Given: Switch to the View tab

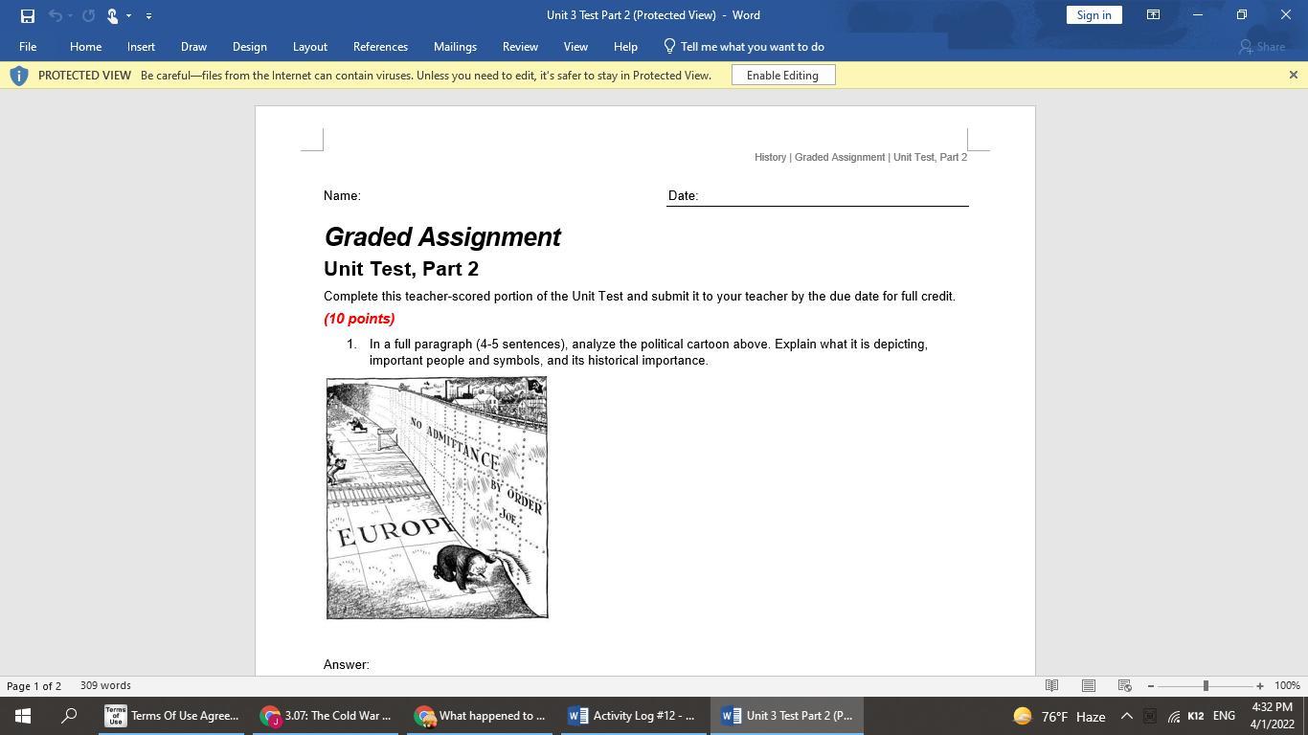Looking at the screenshot, I should click(x=575, y=47).
